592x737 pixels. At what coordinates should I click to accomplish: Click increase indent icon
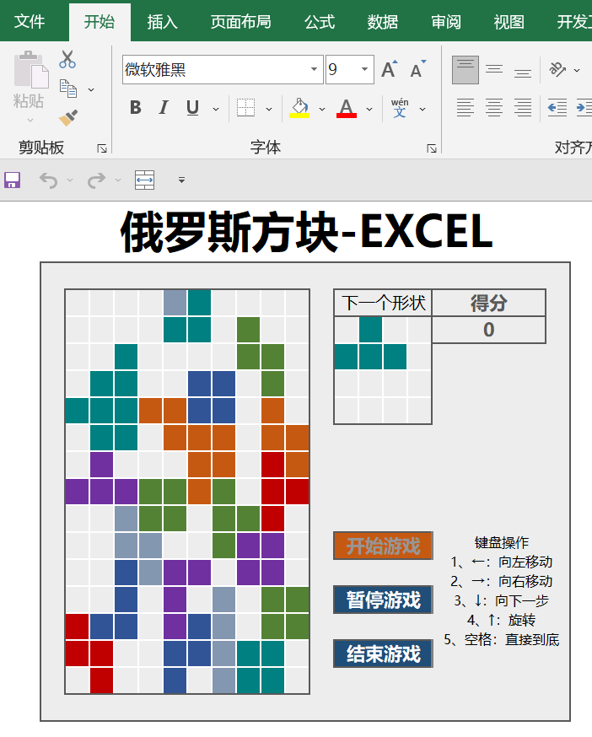pyautogui.click(x=584, y=108)
